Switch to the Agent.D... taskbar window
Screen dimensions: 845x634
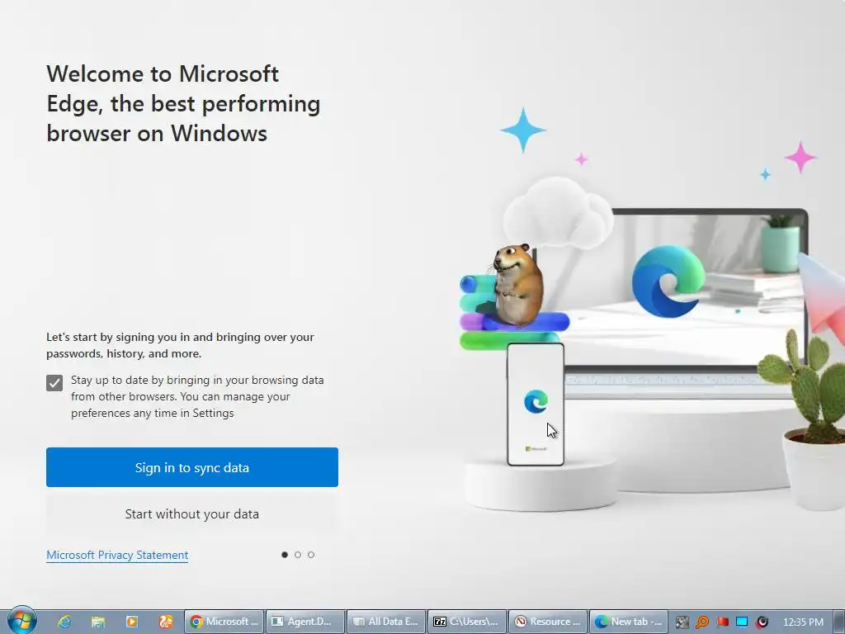click(305, 622)
